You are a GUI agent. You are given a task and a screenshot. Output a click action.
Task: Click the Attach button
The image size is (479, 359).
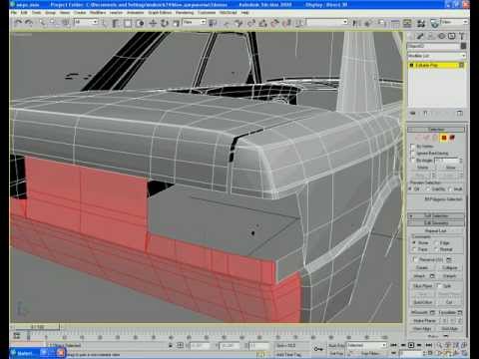419,276
